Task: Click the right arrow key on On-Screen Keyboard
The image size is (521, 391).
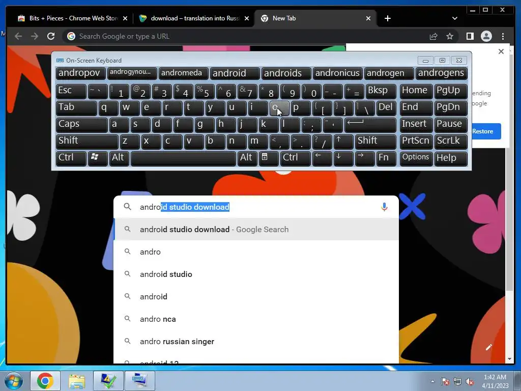Action: 364,158
